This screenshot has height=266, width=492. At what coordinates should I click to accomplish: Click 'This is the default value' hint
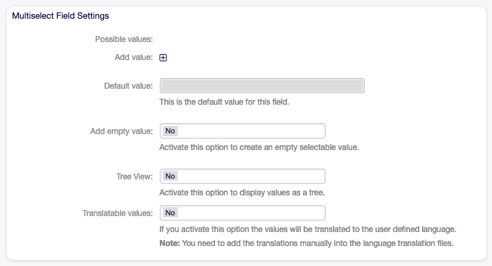224,102
